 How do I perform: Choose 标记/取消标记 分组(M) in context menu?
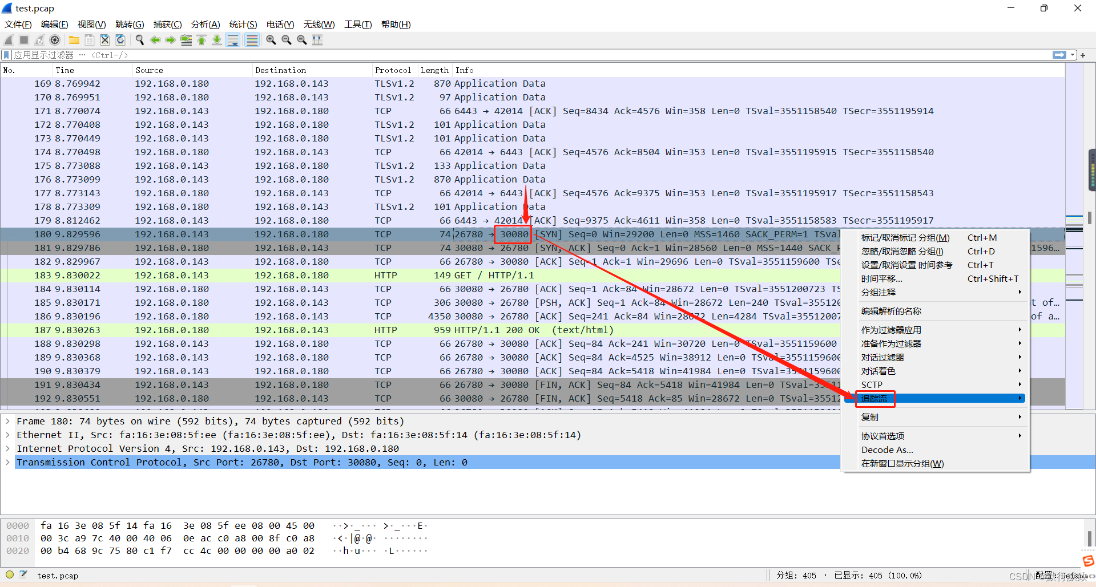coord(936,238)
